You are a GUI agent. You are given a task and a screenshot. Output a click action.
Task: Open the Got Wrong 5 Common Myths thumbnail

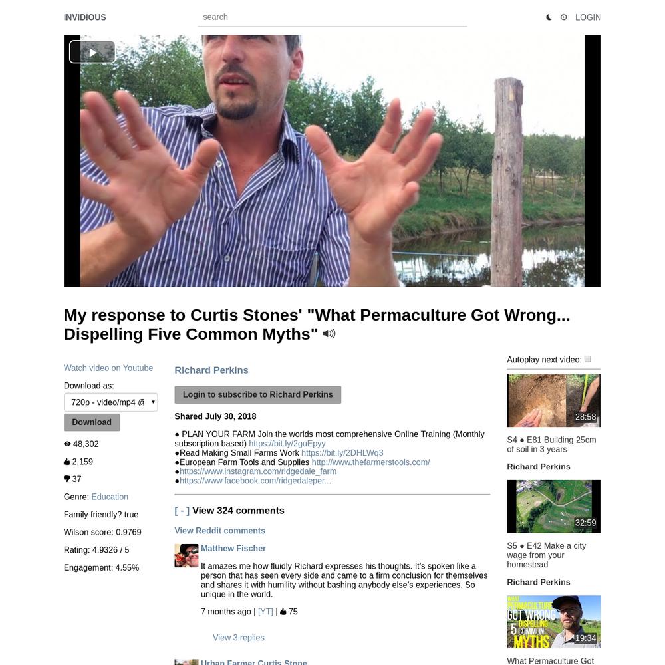[x=554, y=622]
